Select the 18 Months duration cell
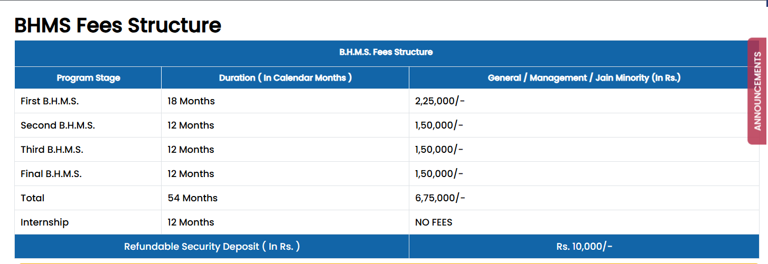768x264 pixels. (191, 101)
